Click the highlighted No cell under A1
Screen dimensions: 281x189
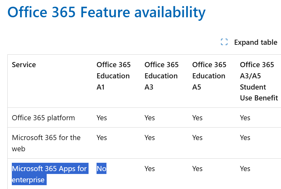tap(101, 169)
